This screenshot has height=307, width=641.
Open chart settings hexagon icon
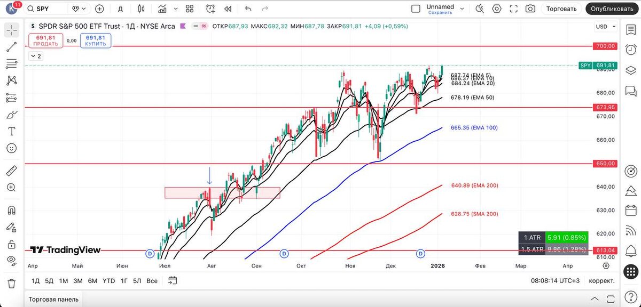pyautogui.click(x=497, y=9)
